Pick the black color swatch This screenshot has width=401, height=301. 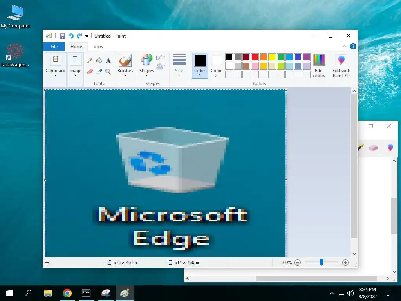tap(229, 57)
